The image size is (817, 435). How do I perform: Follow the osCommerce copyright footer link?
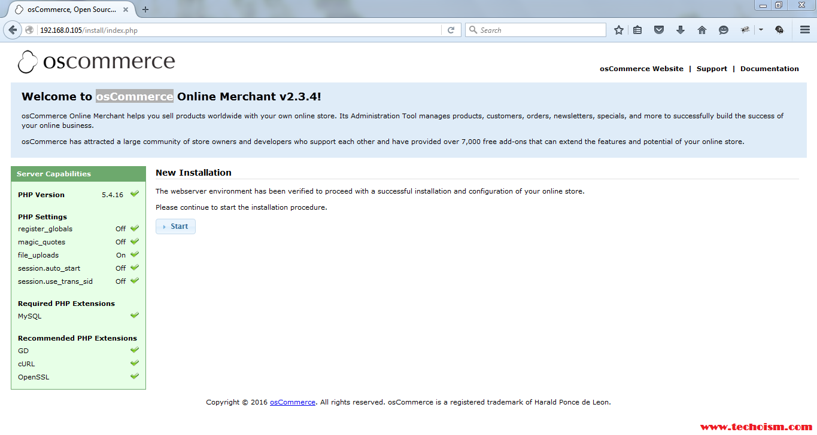[293, 402]
